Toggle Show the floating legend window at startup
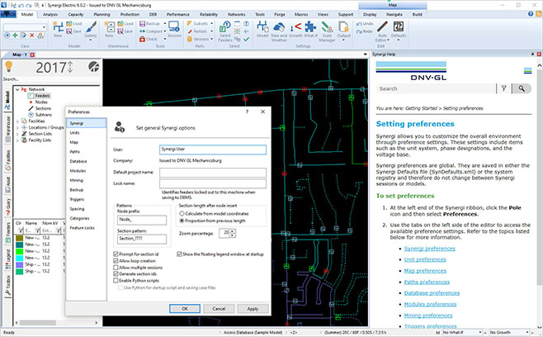 (179, 254)
